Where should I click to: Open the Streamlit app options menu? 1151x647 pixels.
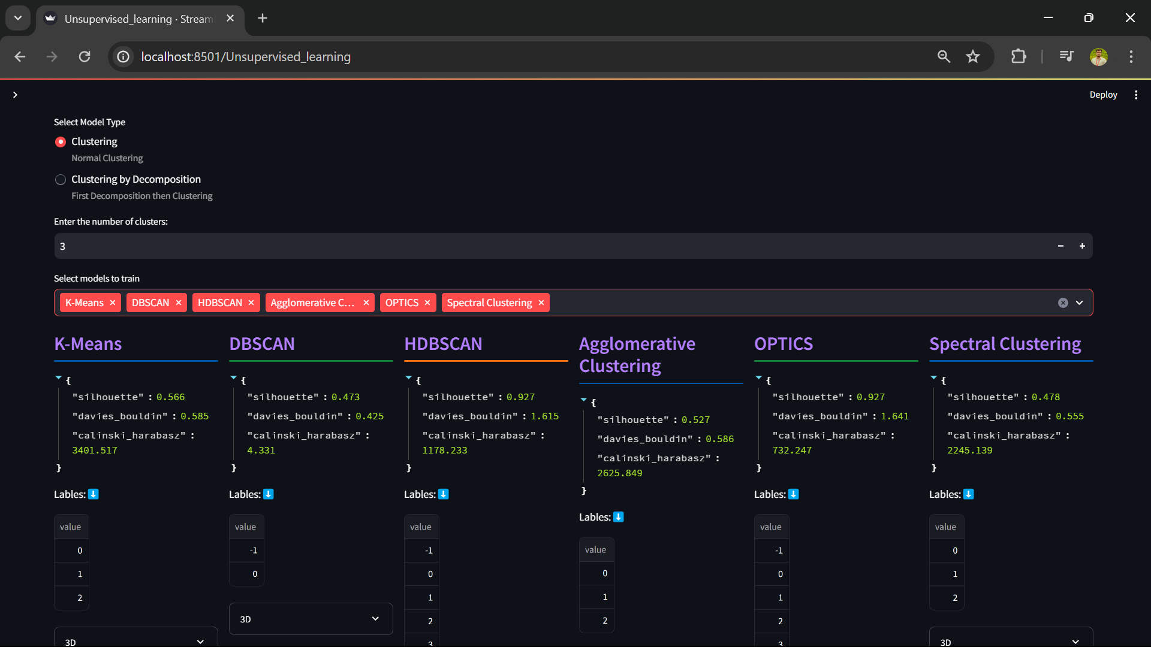[1136, 94]
